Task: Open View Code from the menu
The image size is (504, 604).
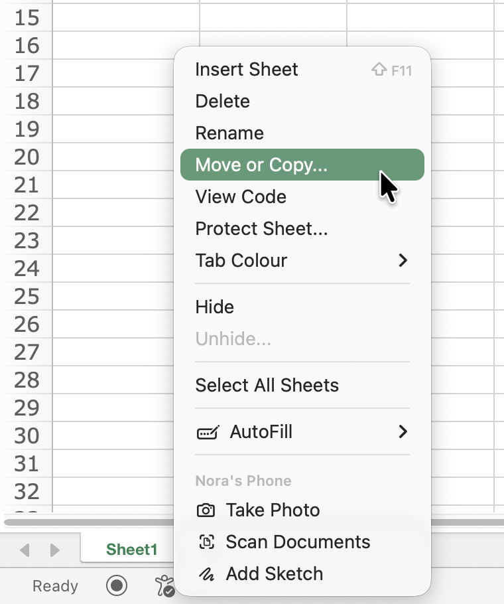Action: pyautogui.click(x=241, y=197)
